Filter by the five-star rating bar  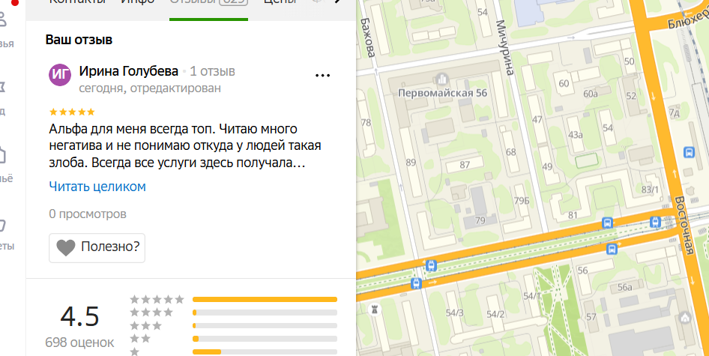[x=265, y=300]
